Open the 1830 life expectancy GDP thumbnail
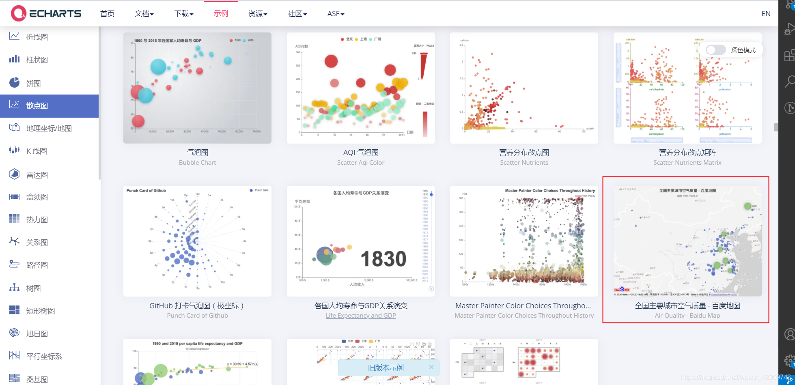Image resolution: width=795 pixels, height=385 pixels. [361, 241]
